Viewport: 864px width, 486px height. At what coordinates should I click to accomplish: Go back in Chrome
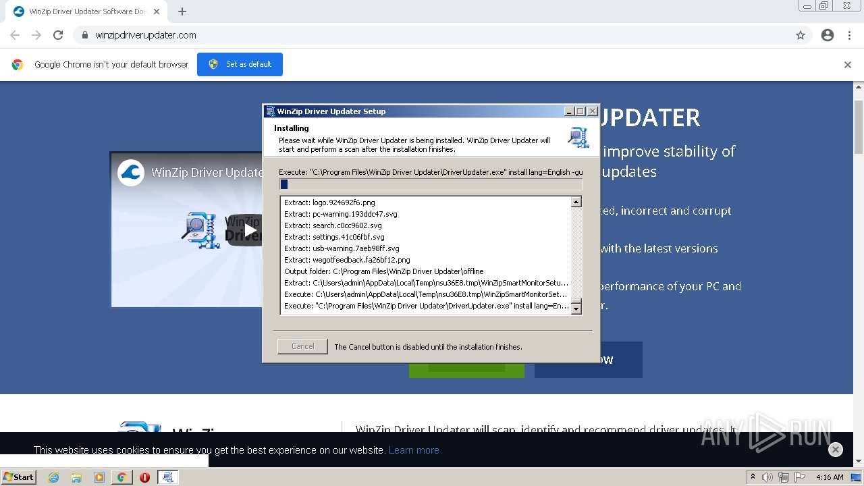15,35
